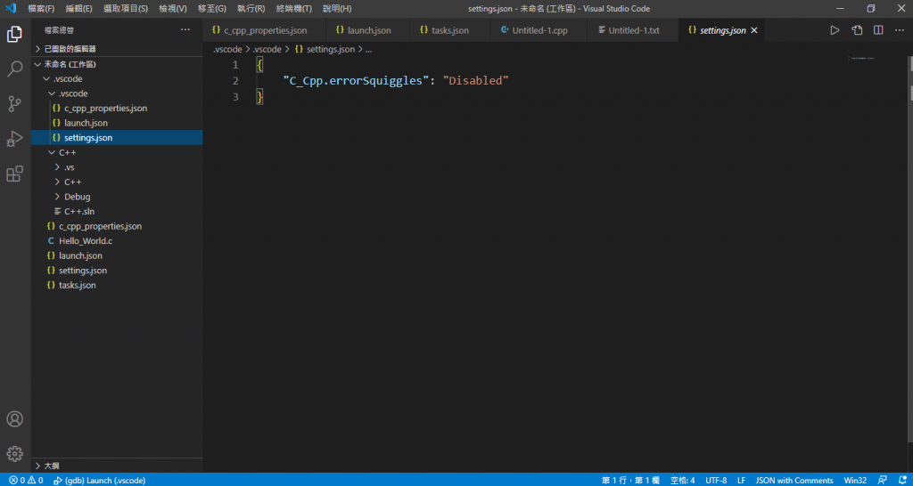Change language mode JSON with Comments
This screenshot has height=486, width=913.
(794, 480)
